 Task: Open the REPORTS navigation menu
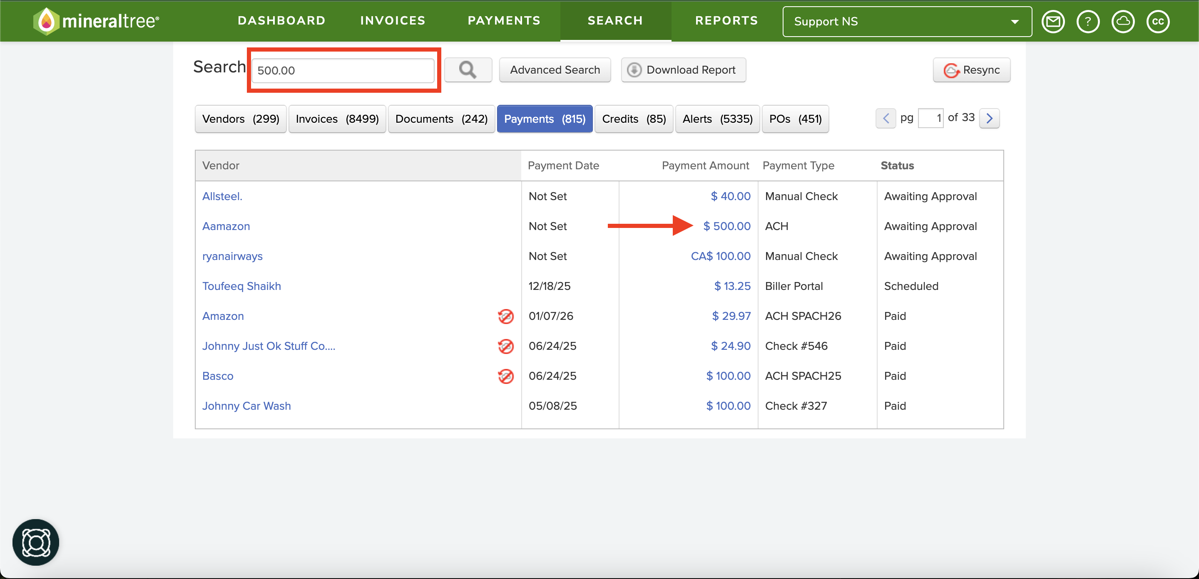point(726,20)
